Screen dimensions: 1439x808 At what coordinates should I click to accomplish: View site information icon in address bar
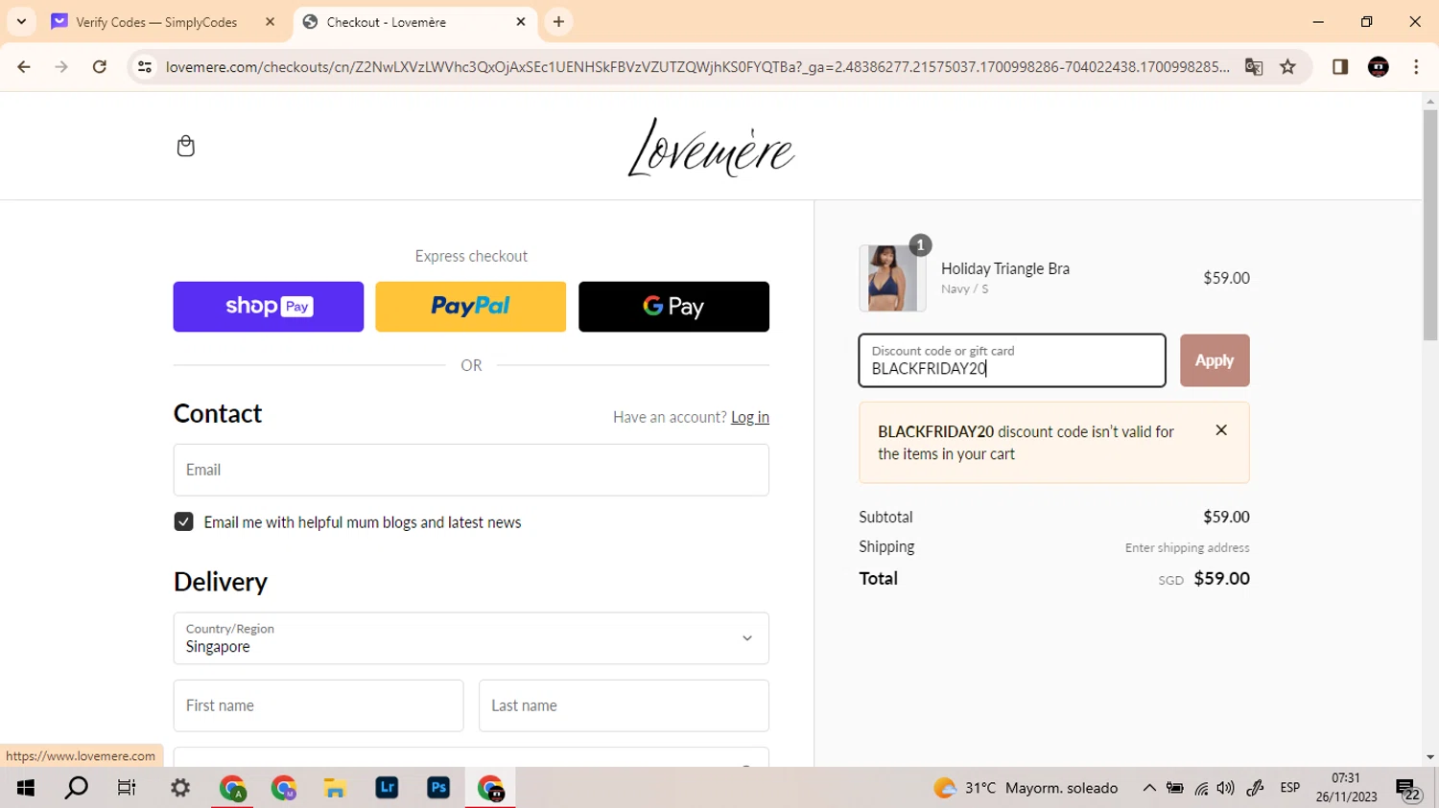(x=145, y=67)
